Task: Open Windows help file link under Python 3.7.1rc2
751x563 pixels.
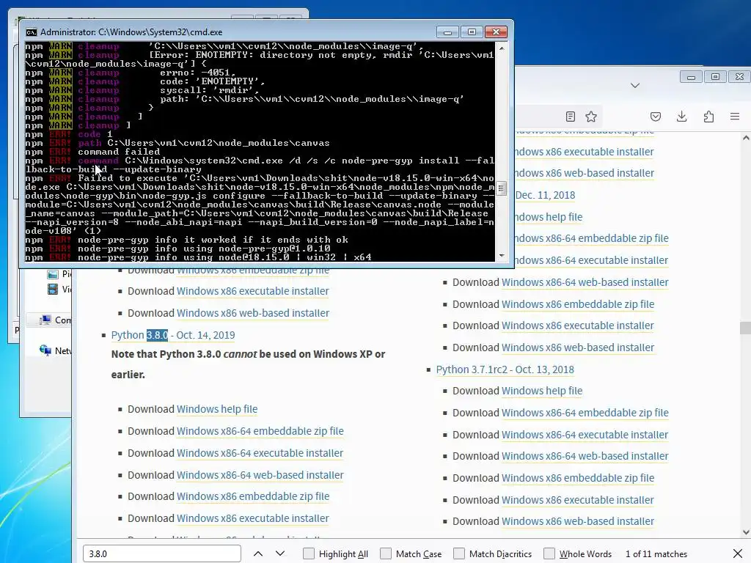Action: point(542,391)
